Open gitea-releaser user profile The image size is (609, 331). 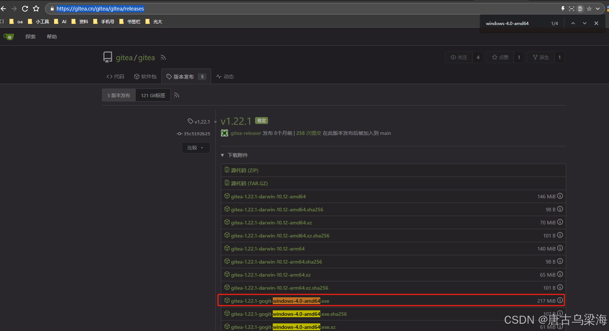coord(246,133)
